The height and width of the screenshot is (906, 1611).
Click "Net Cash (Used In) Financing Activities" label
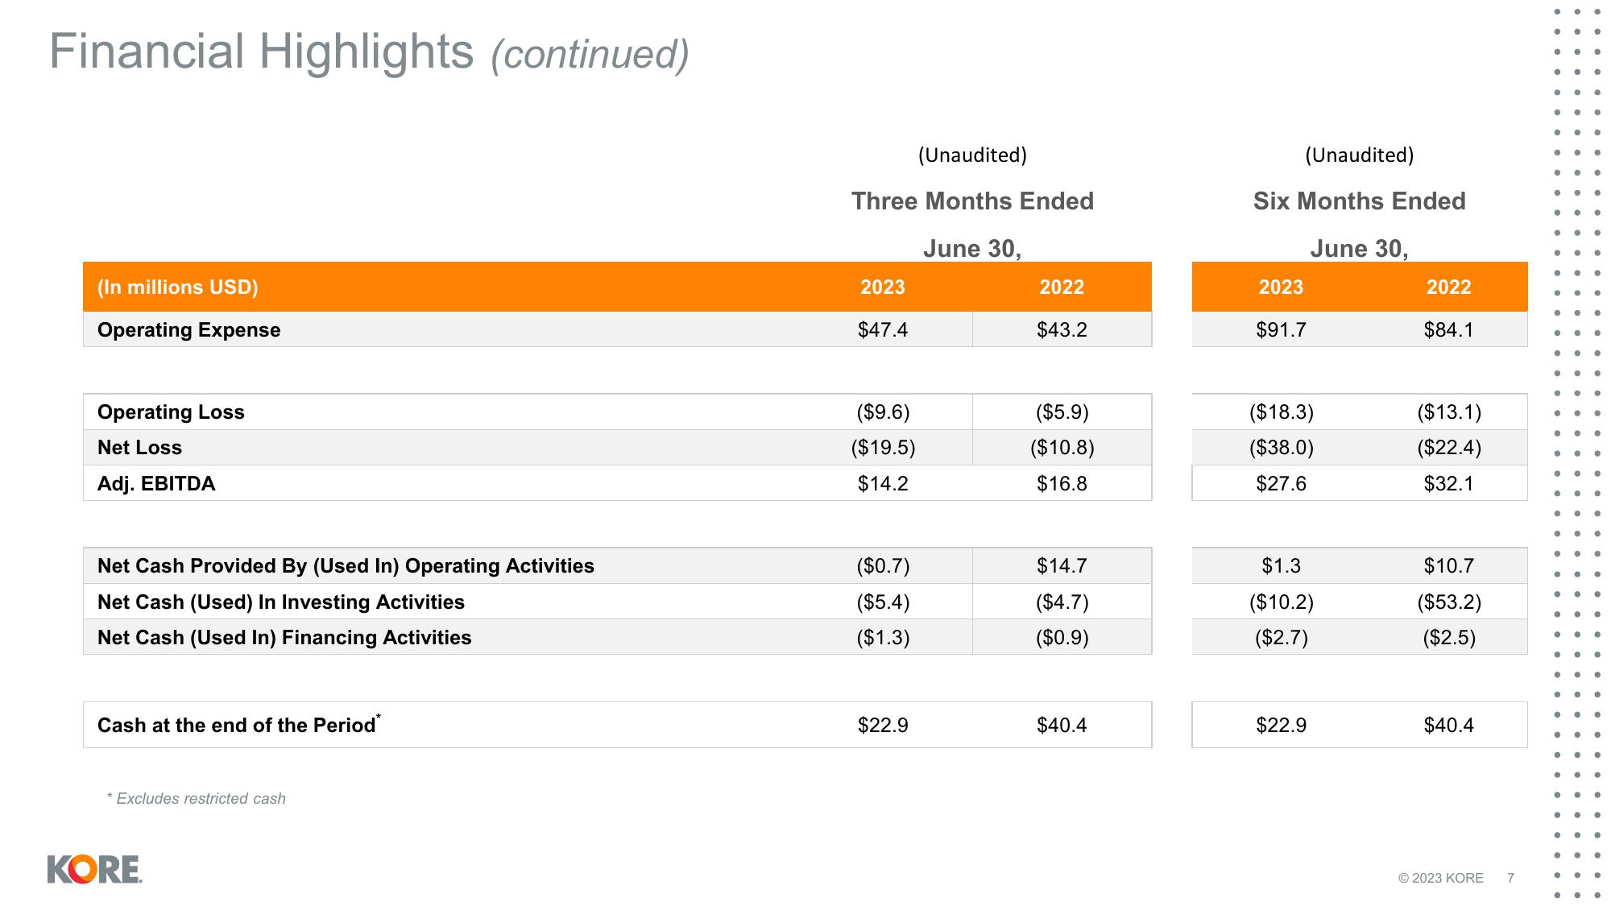pyautogui.click(x=284, y=638)
